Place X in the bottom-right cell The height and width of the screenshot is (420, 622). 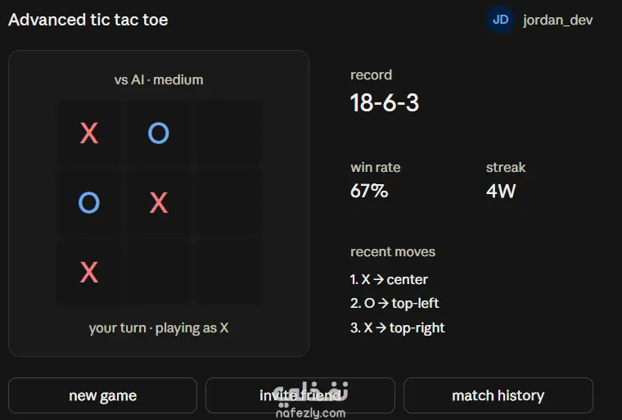click(228, 273)
